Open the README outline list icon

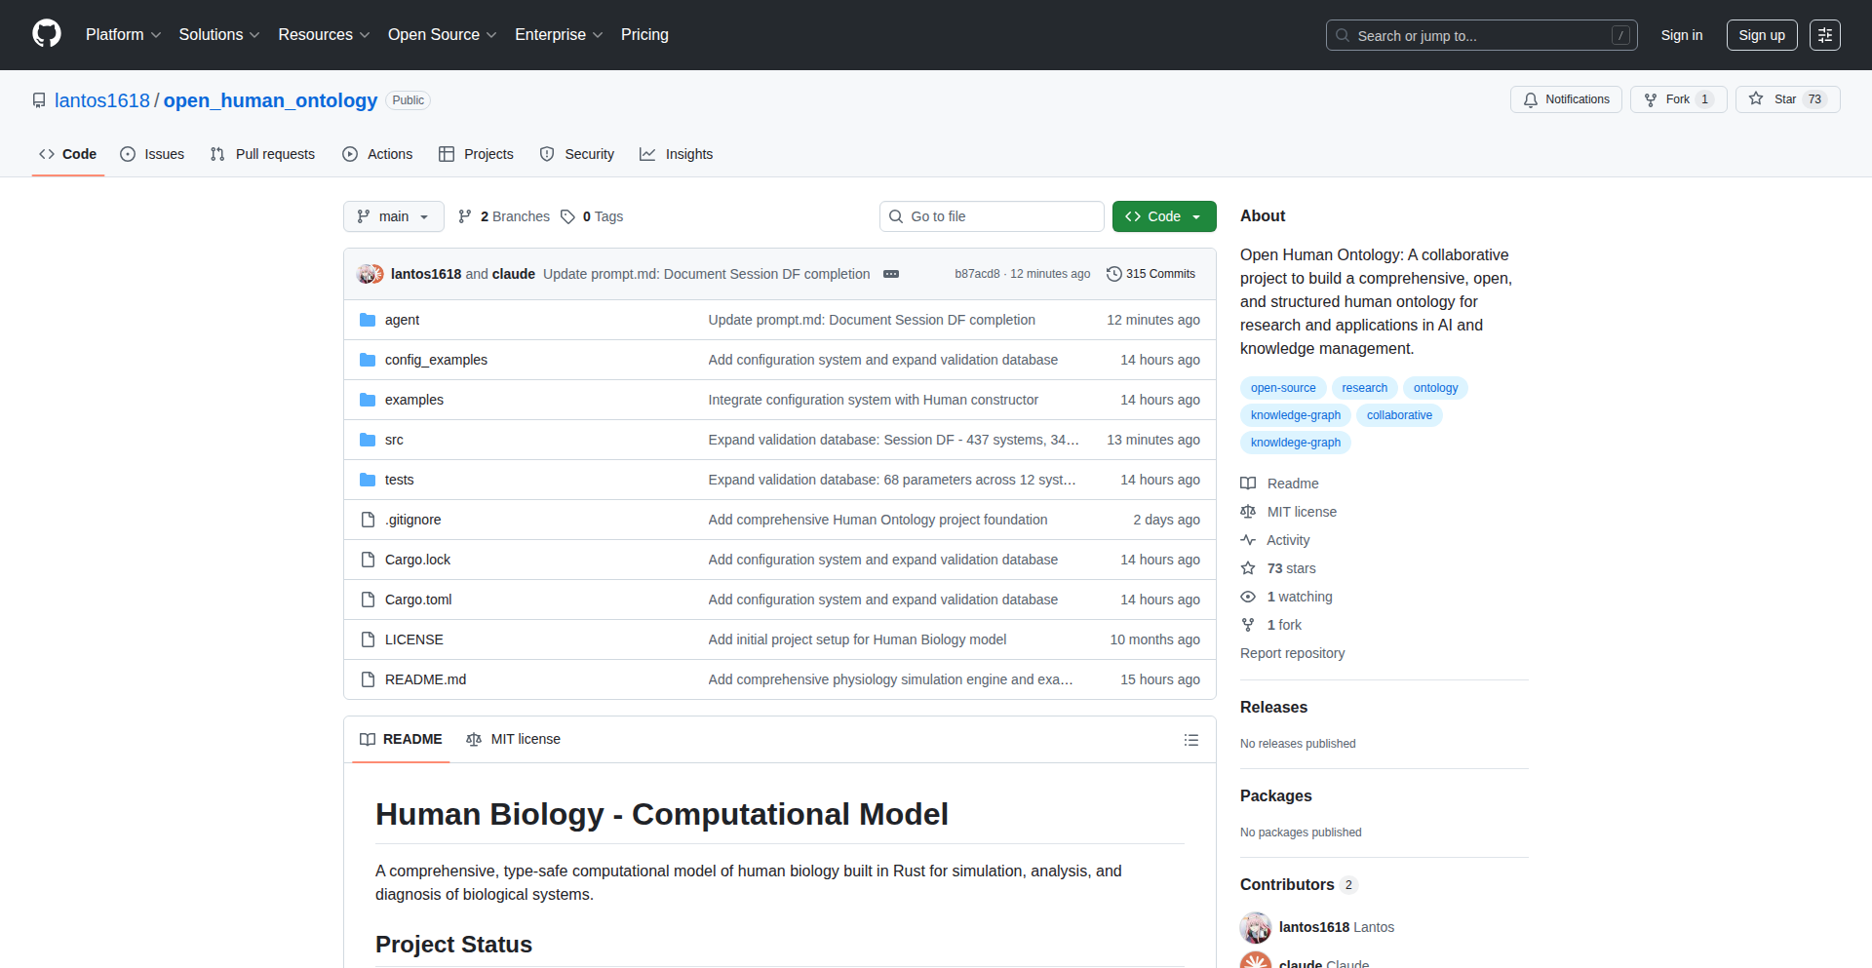click(1190, 740)
